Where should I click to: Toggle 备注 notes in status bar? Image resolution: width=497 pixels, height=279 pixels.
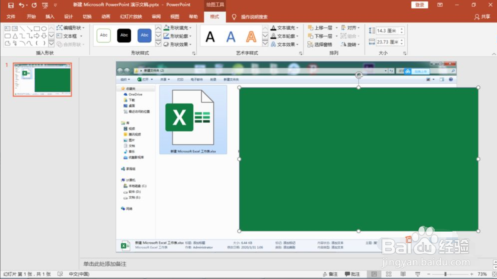[330, 274]
